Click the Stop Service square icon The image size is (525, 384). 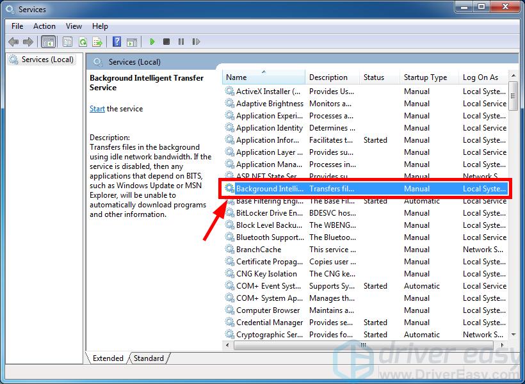click(x=166, y=42)
